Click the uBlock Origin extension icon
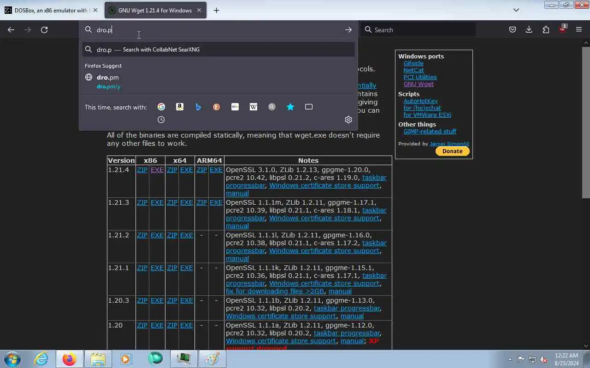Screen dimensions: 590x368 pos(562,29)
